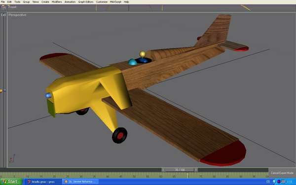The height and width of the screenshot is (185, 296).
Task: Open the MAXScript menu
Action: (x=115, y=2)
